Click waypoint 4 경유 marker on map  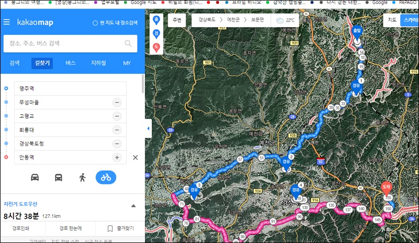pyautogui.click(x=295, y=191)
